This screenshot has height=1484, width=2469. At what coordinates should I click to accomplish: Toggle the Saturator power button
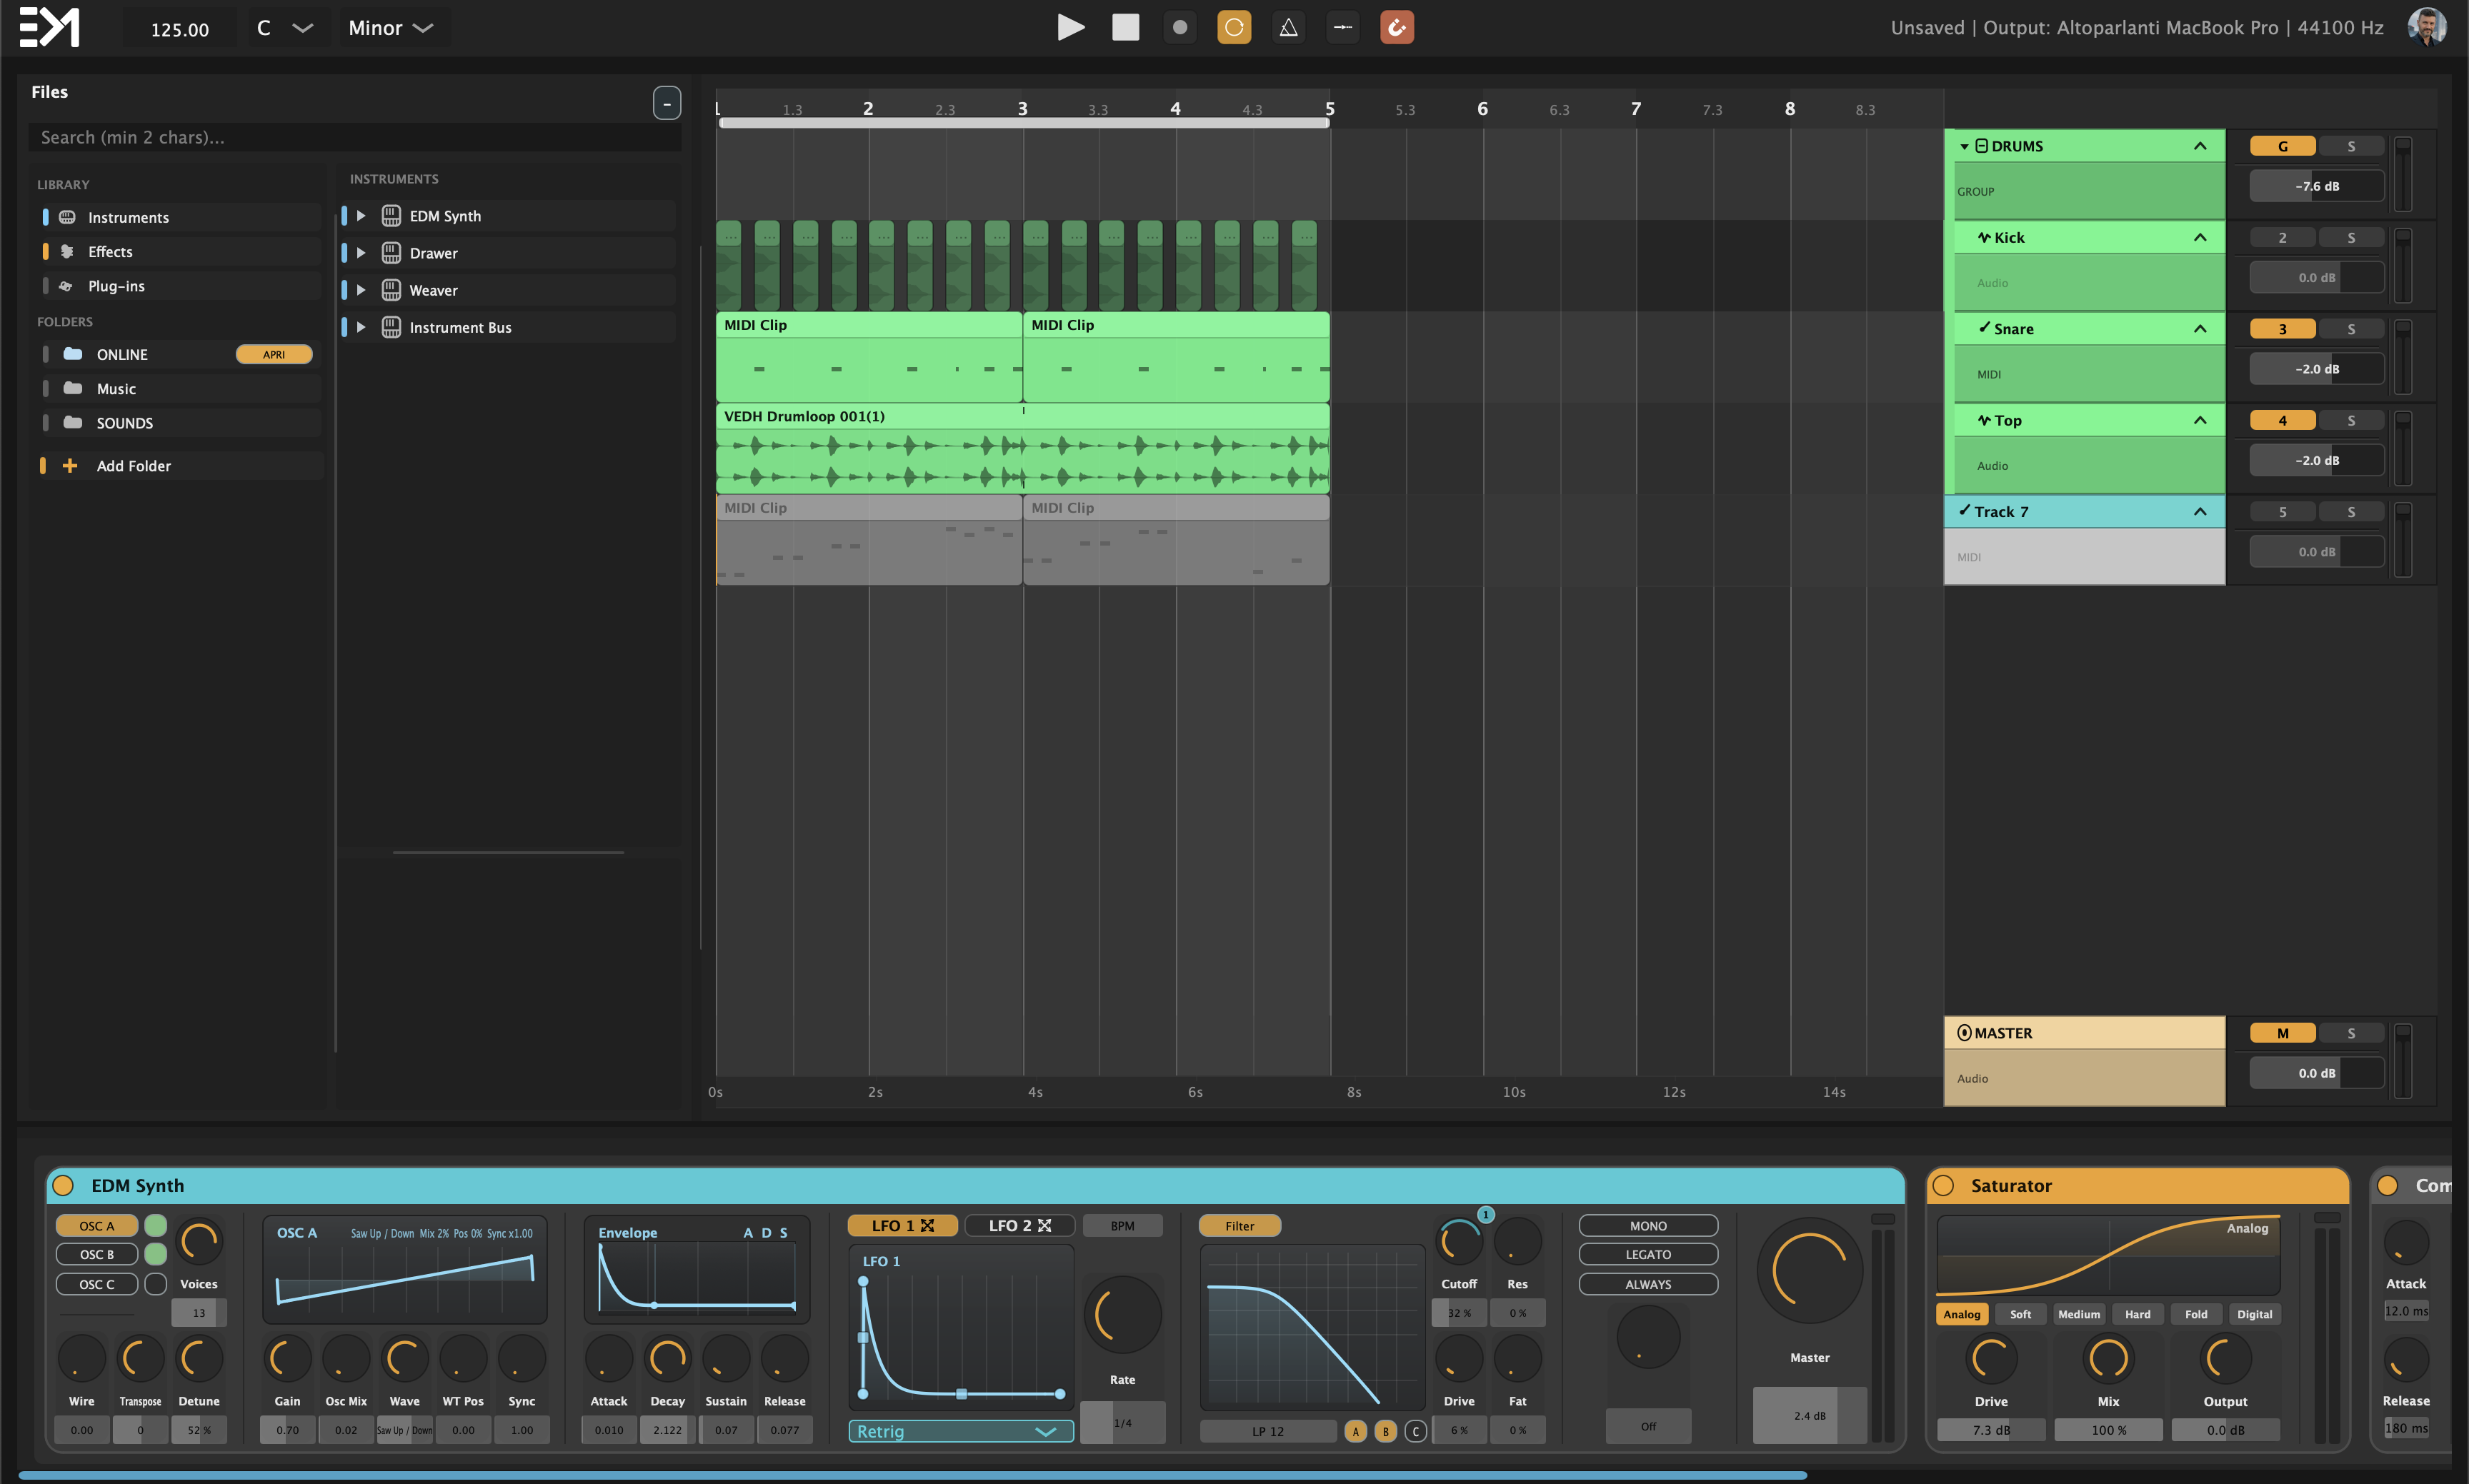pos(1942,1185)
